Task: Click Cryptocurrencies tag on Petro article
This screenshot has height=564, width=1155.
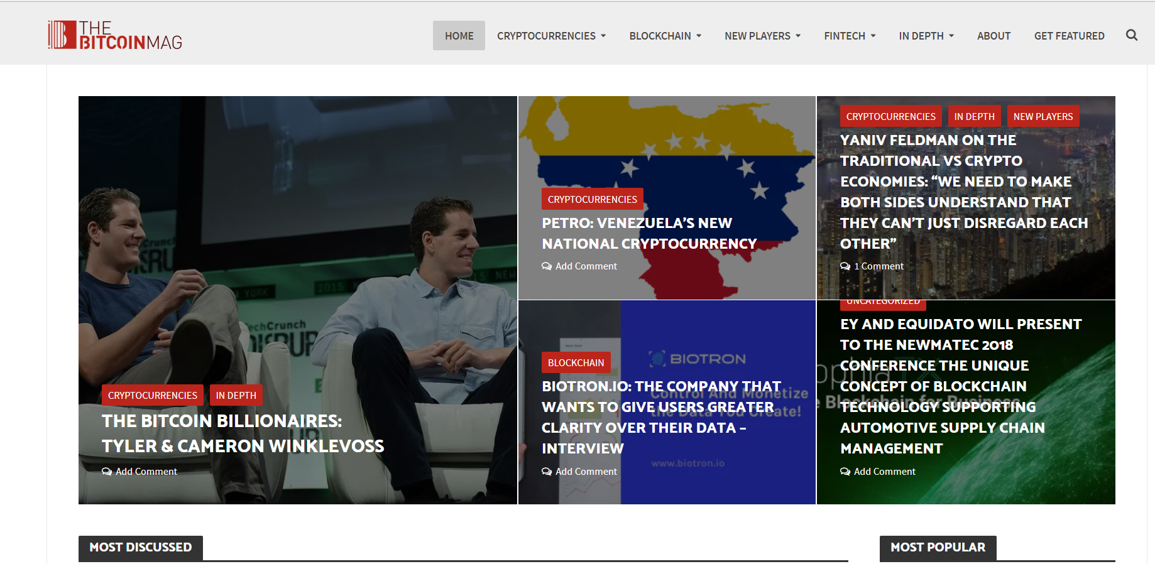Action: pyautogui.click(x=592, y=199)
